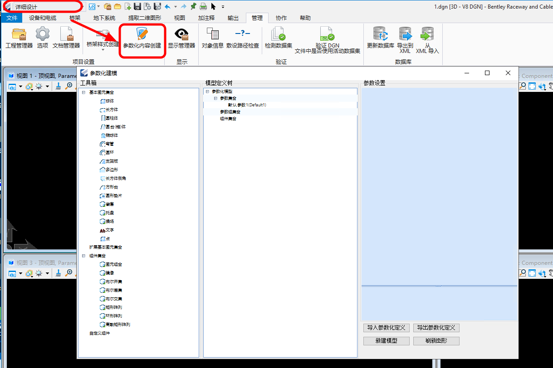The image size is (553, 368).
Task: Select 离散矩形阵列 component in toolbox
Action: 115,325
